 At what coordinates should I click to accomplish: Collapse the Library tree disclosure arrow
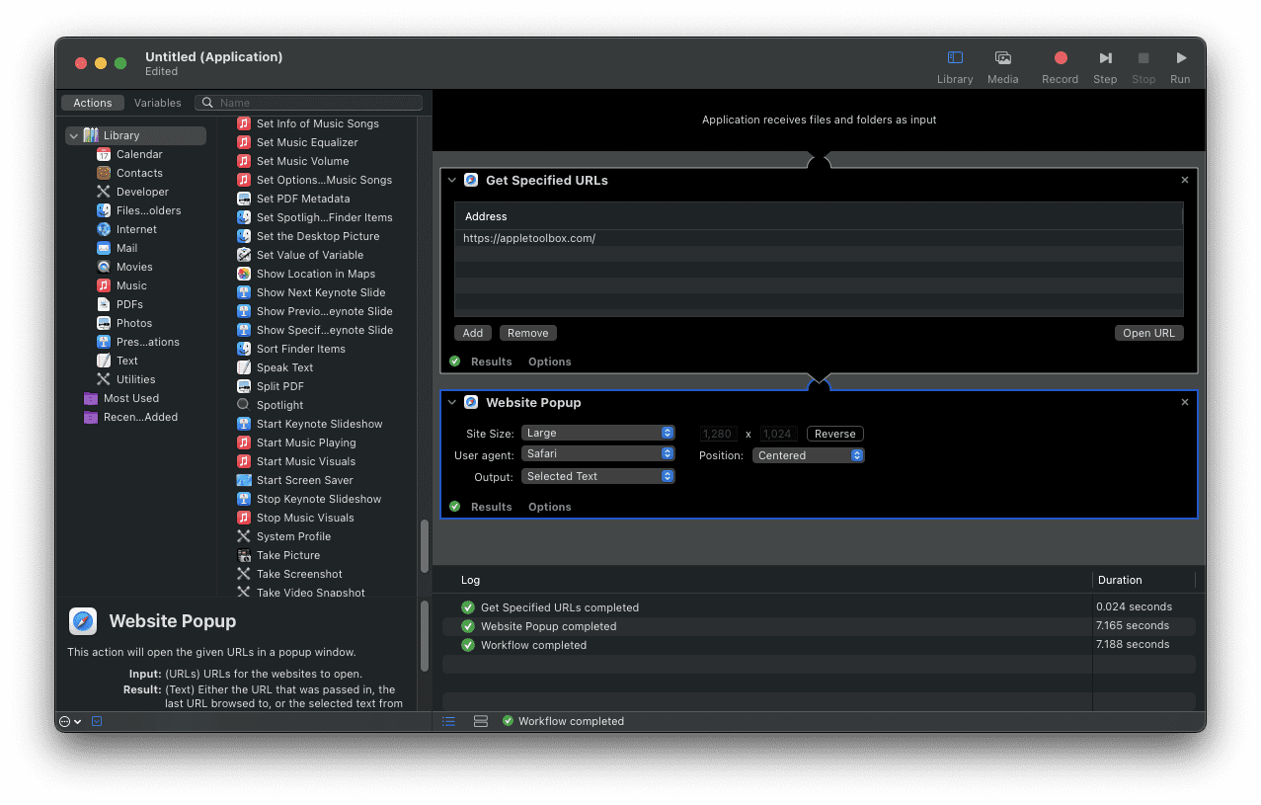(73, 135)
